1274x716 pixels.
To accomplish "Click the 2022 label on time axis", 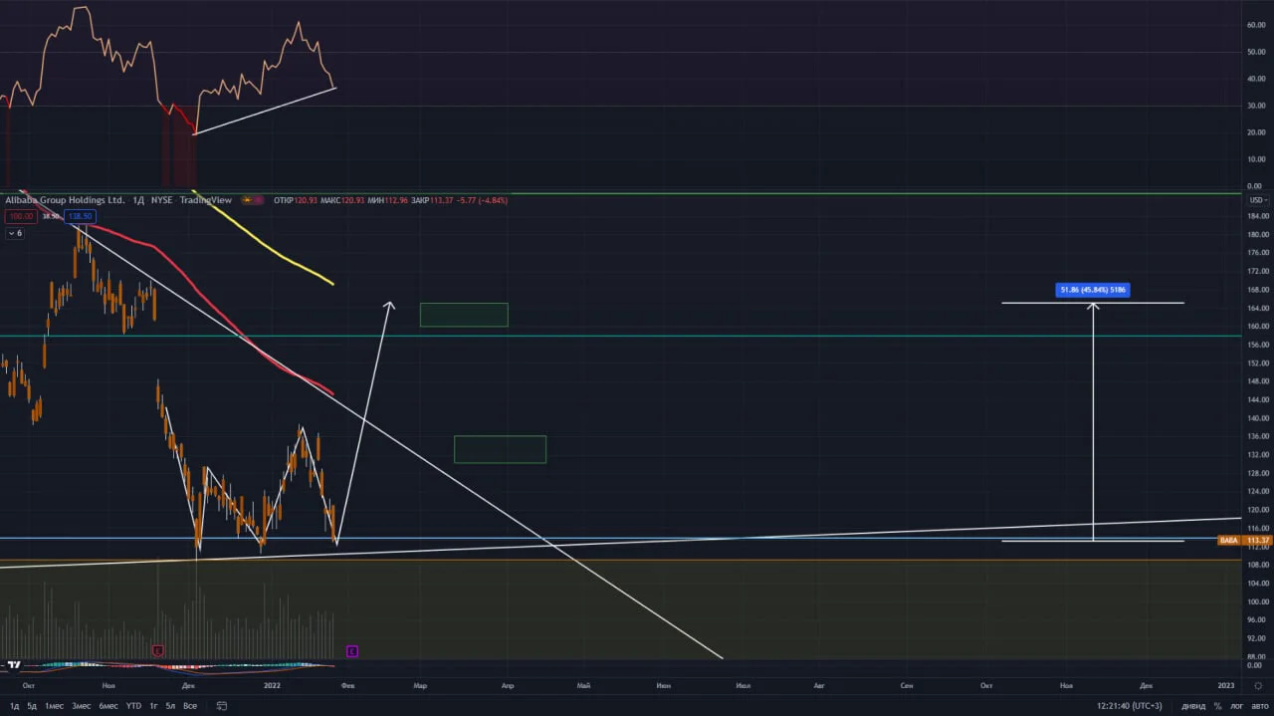I will [x=272, y=685].
